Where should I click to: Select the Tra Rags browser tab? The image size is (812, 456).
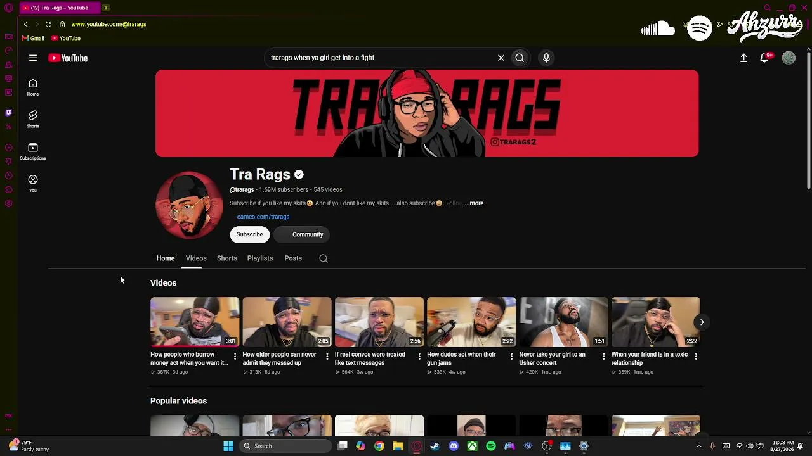point(60,8)
